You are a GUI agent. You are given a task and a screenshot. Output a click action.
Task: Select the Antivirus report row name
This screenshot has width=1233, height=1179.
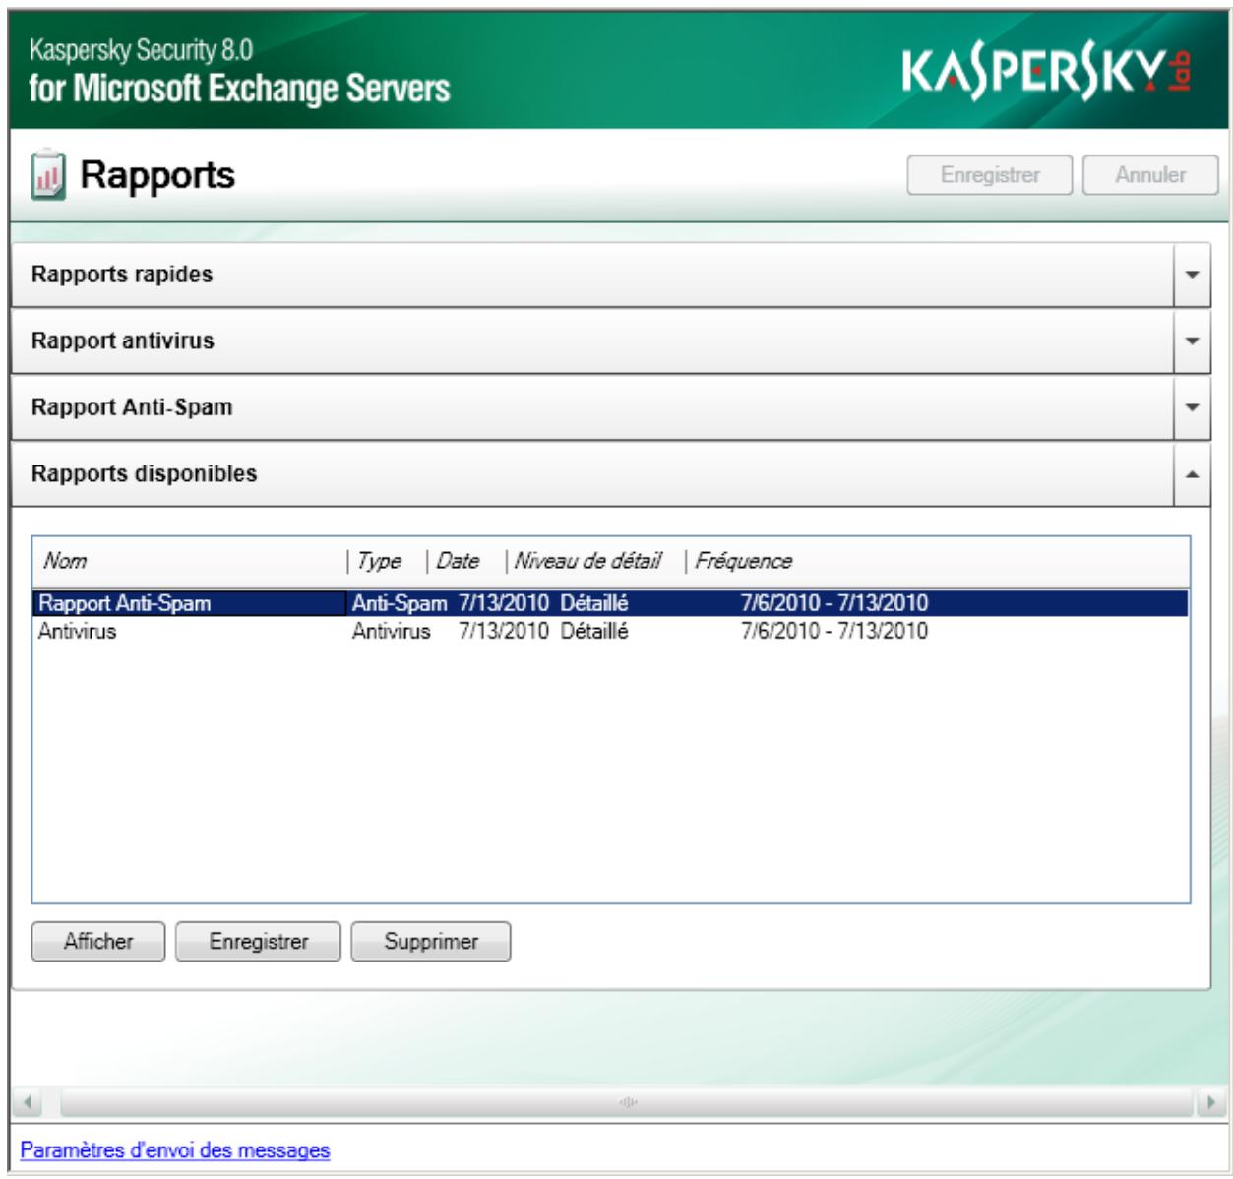point(77,631)
